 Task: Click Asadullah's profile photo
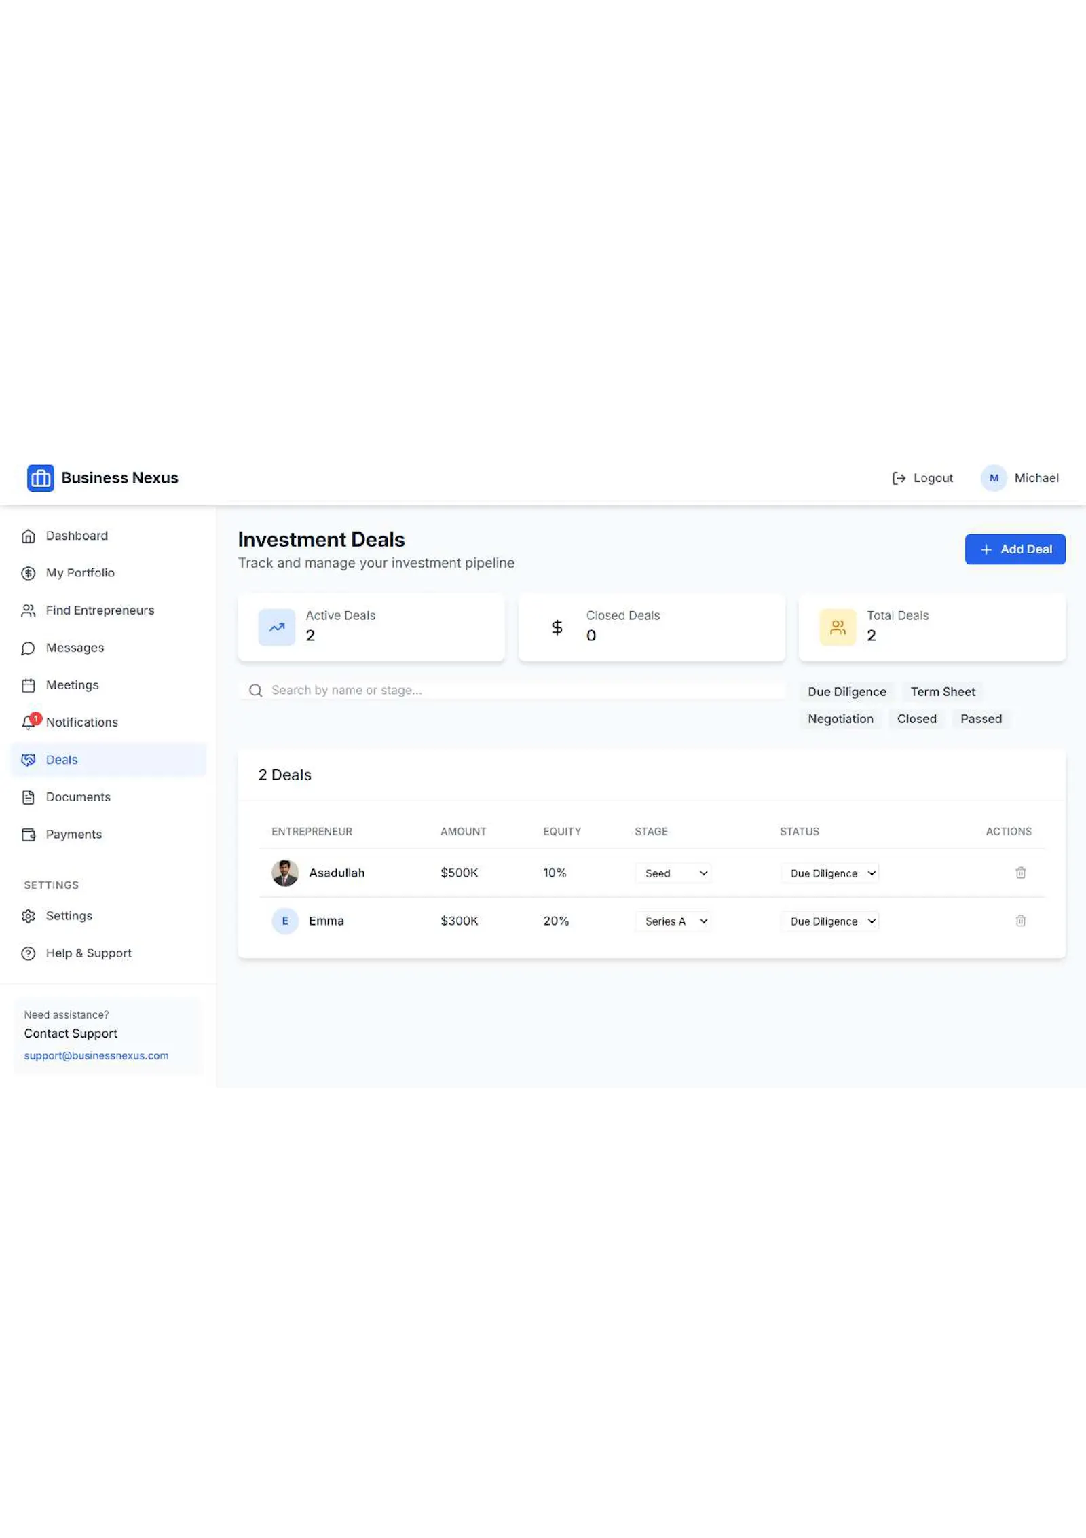tap(285, 873)
